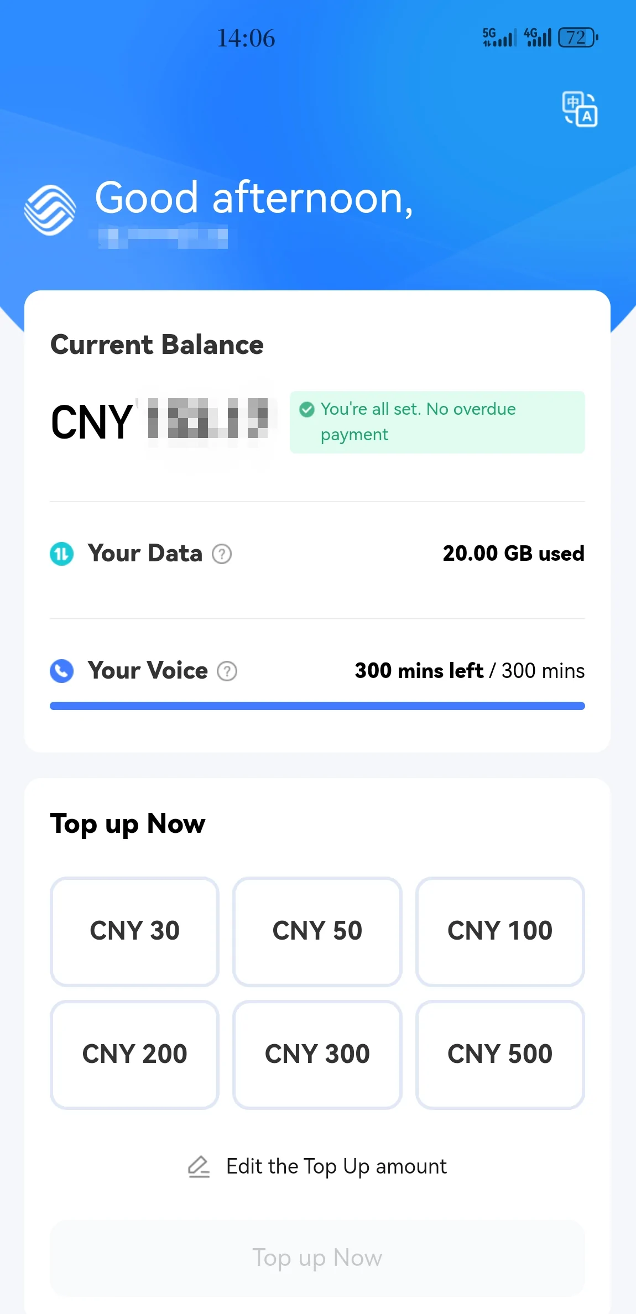Tap the no overdue payment notice
Image resolution: width=636 pixels, height=1314 pixels.
pos(437,422)
